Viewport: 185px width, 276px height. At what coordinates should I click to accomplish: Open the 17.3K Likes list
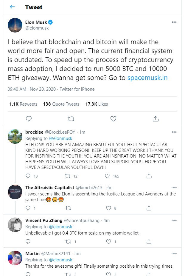97,104
